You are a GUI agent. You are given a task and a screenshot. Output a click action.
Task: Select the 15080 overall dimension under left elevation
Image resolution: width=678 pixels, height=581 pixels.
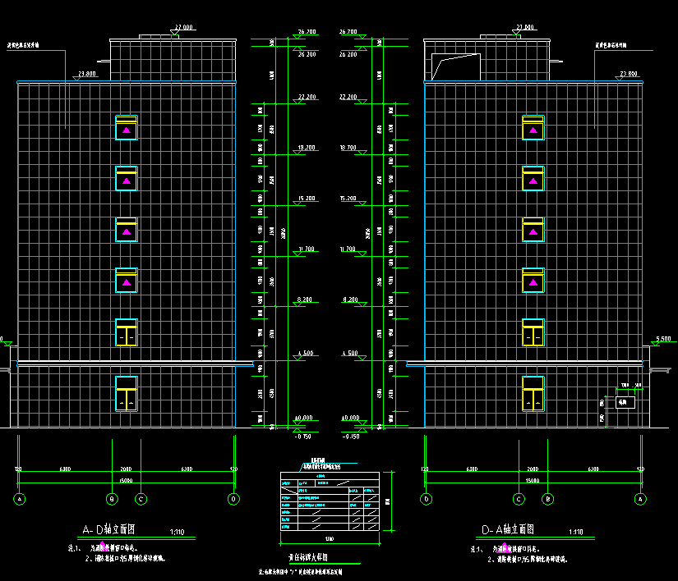click(x=126, y=480)
